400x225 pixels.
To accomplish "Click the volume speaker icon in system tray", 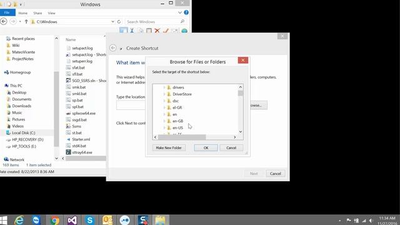I will pos(371,221).
